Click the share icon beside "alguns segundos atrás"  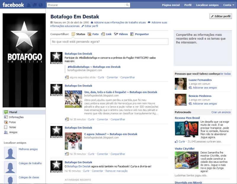tap(67, 77)
